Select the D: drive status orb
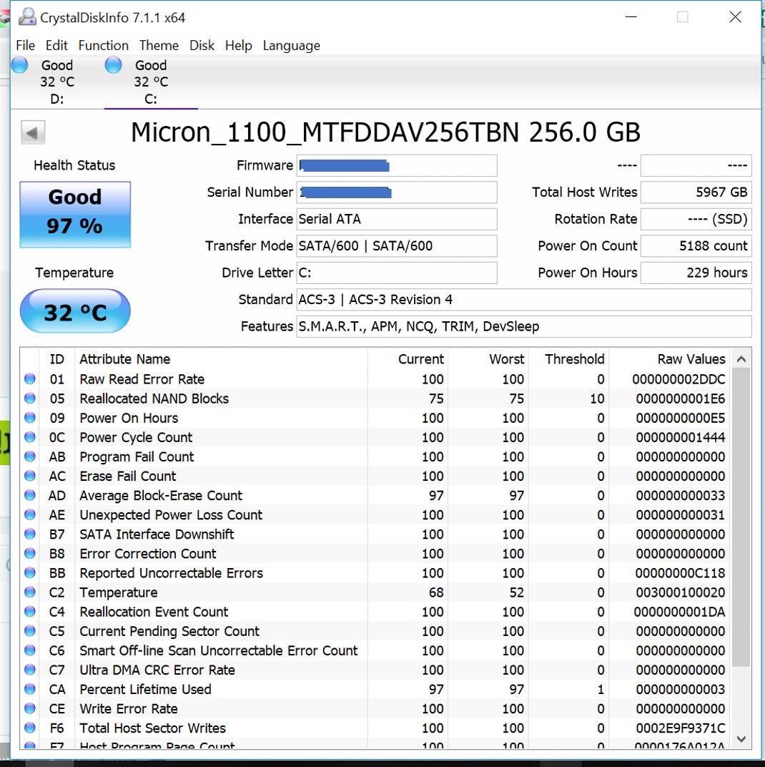Screen dimensions: 765x767 [20, 65]
